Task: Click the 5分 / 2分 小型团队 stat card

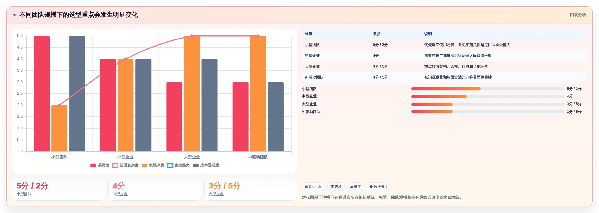Action: pyautogui.click(x=59, y=189)
